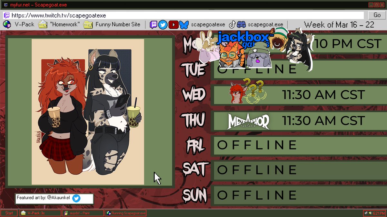Click the gray dog in green beanie sticker

[258, 55]
